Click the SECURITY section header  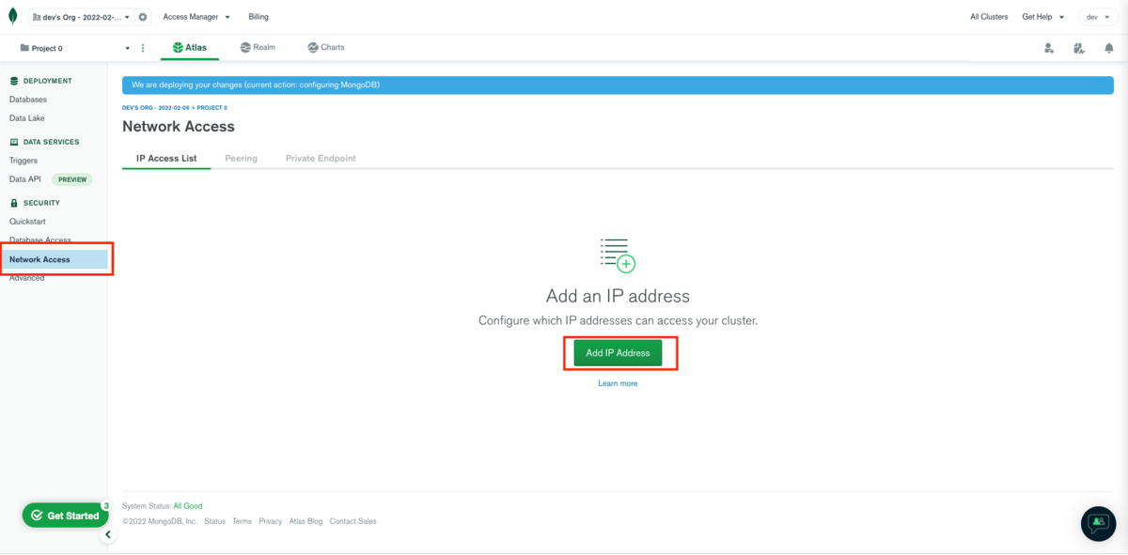41,203
